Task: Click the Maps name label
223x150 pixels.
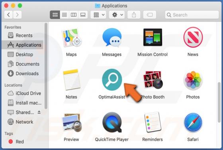Action: point(71,54)
